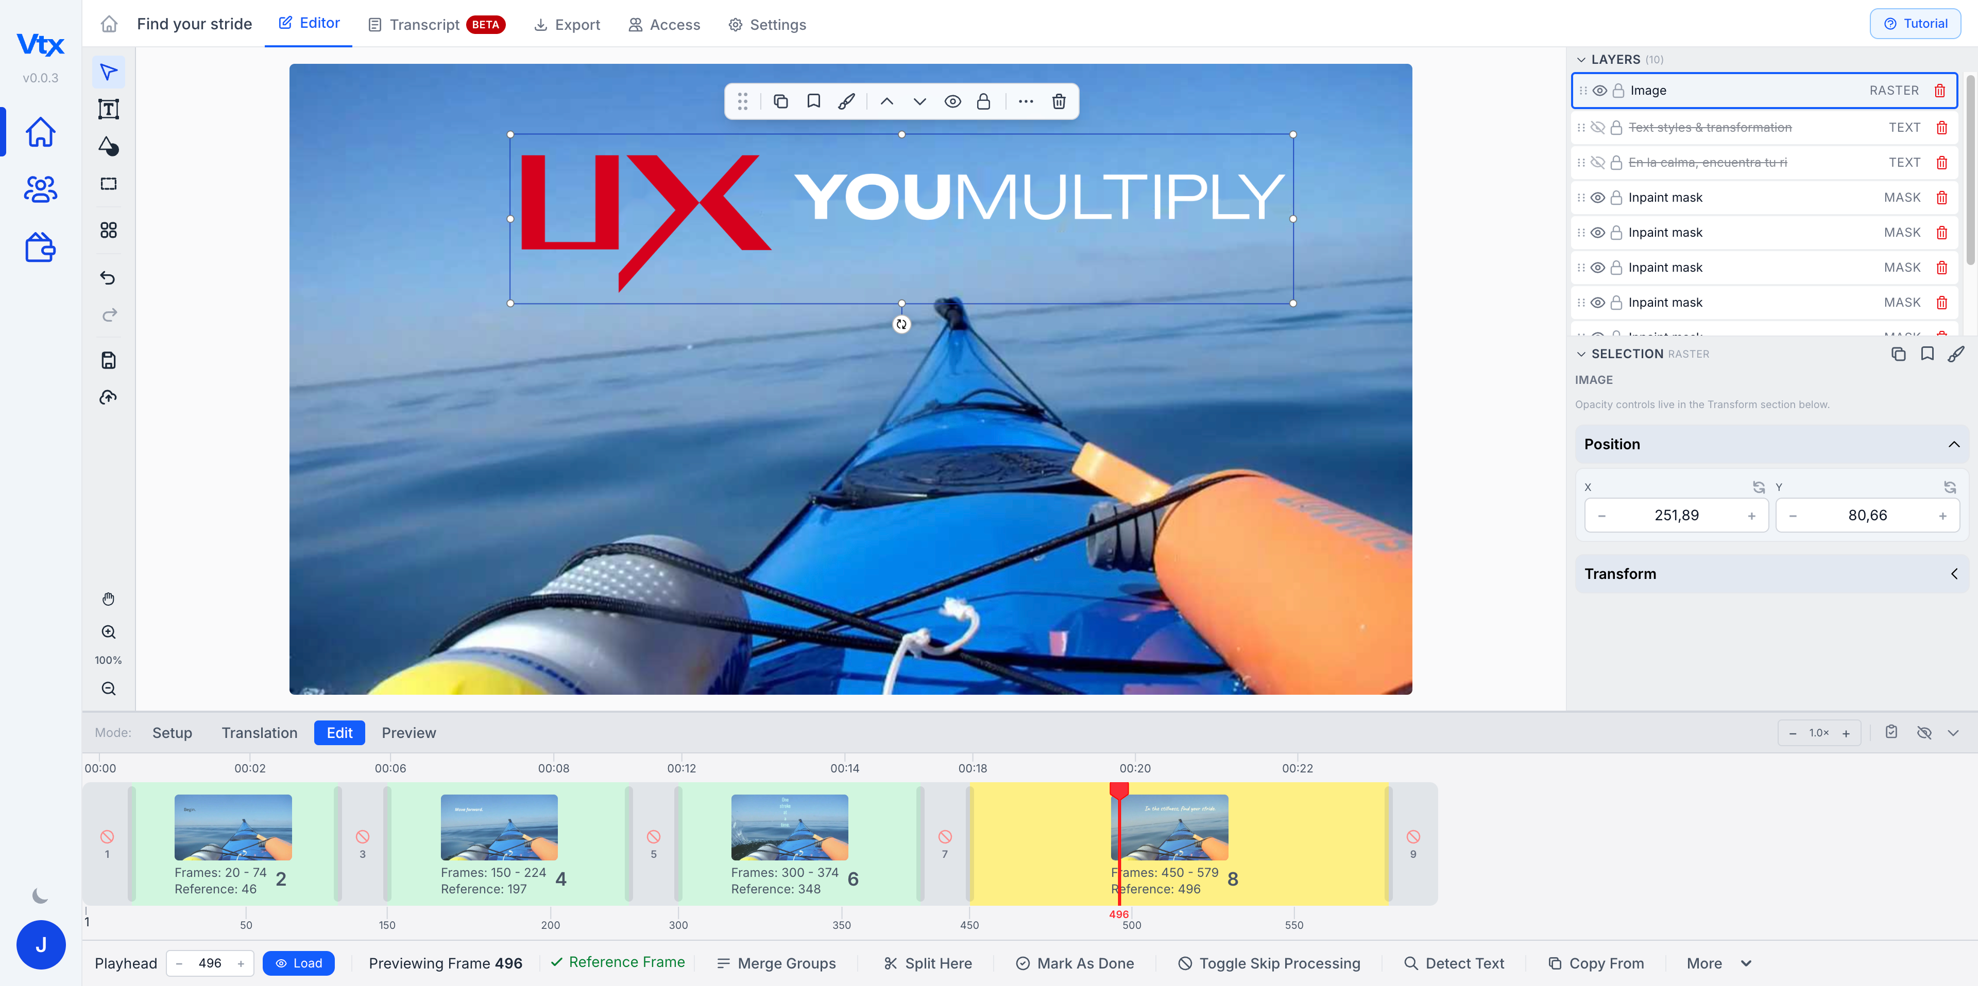This screenshot has height=986, width=1978.
Task: Open the Settings tab
Action: pos(767,25)
